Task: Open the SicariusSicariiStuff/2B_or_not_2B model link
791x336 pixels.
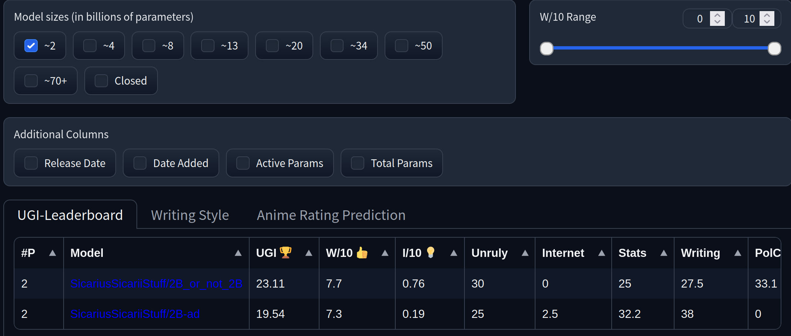Action: pyautogui.click(x=156, y=284)
